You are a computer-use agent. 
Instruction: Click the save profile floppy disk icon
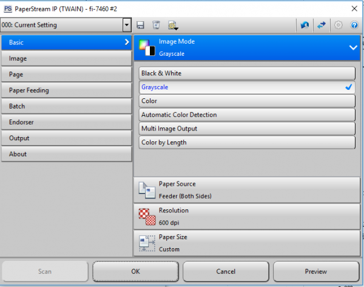(141, 25)
